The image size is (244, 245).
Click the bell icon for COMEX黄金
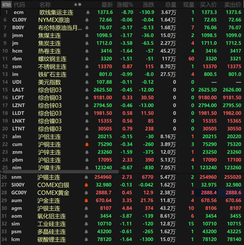86,193
